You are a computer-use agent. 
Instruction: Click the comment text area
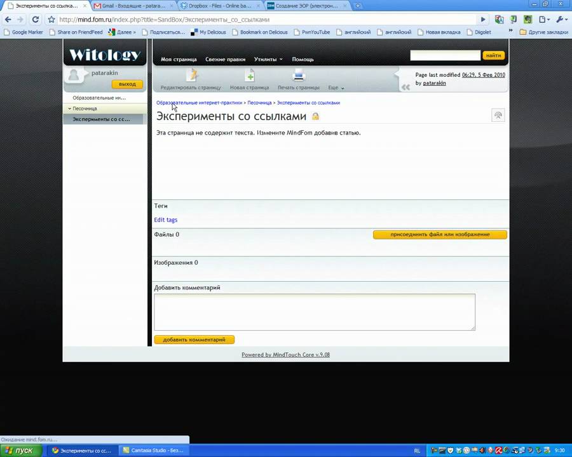315,312
